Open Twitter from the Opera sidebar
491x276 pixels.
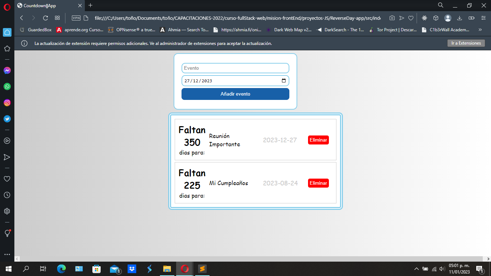tap(7, 119)
